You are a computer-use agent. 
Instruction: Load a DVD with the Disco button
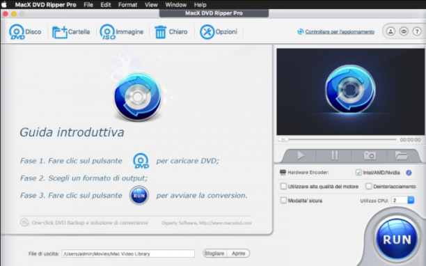tap(25, 32)
